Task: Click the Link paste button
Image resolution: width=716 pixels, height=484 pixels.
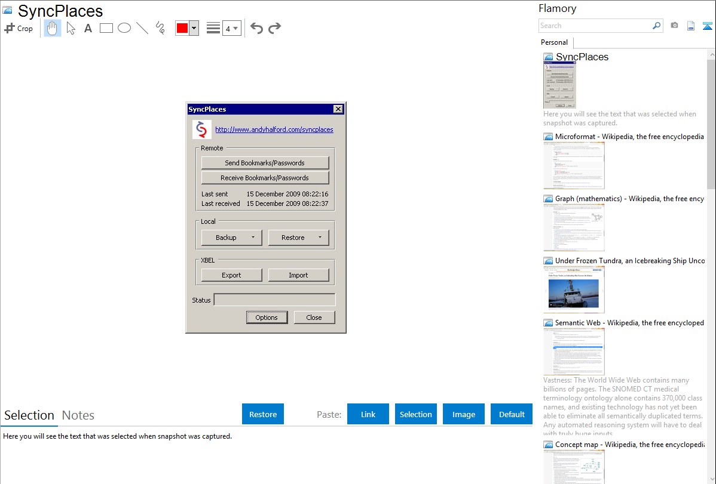Action: click(368, 414)
